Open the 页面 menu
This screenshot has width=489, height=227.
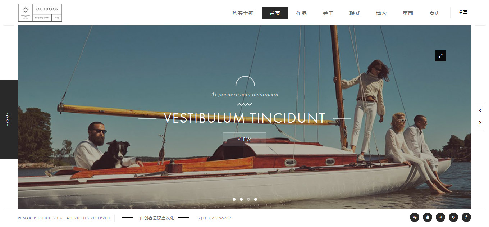click(408, 13)
